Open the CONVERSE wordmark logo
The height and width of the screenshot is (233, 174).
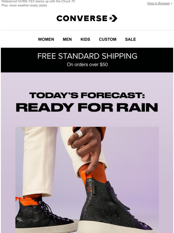(x=87, y=18)
